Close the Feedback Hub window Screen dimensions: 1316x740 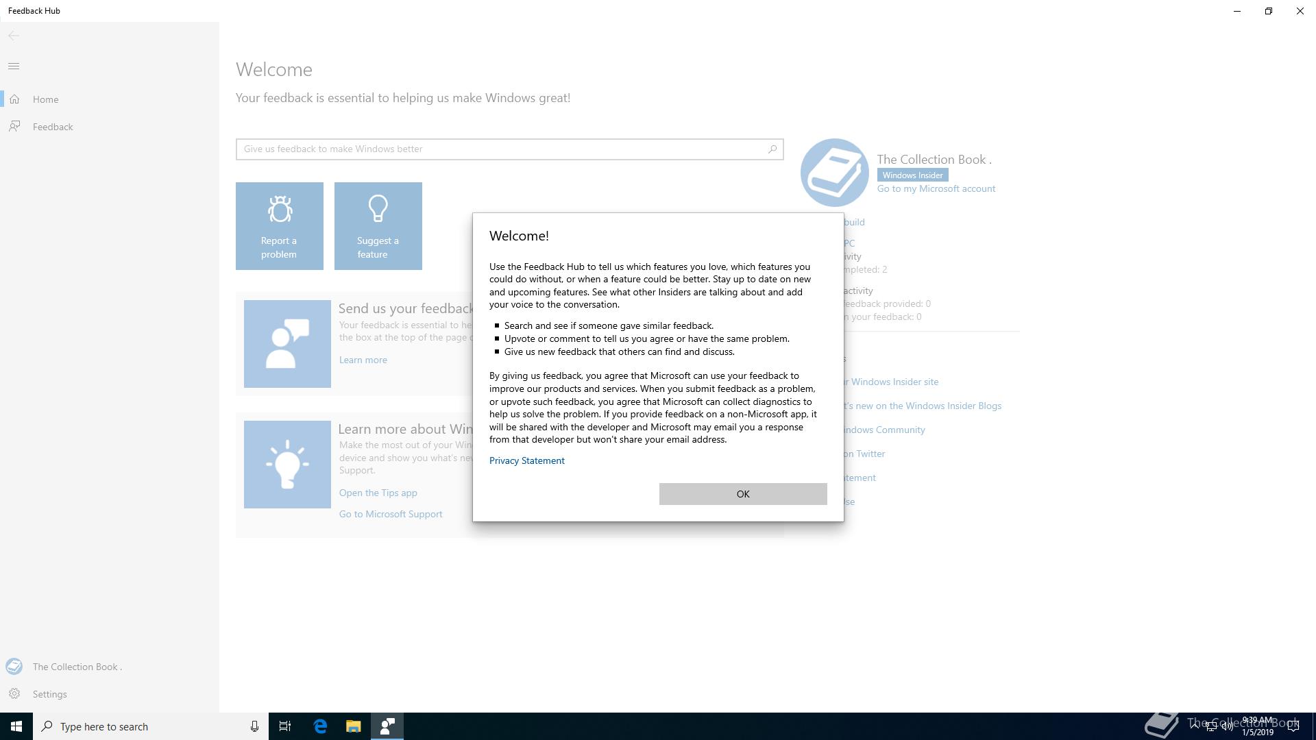1300,11
